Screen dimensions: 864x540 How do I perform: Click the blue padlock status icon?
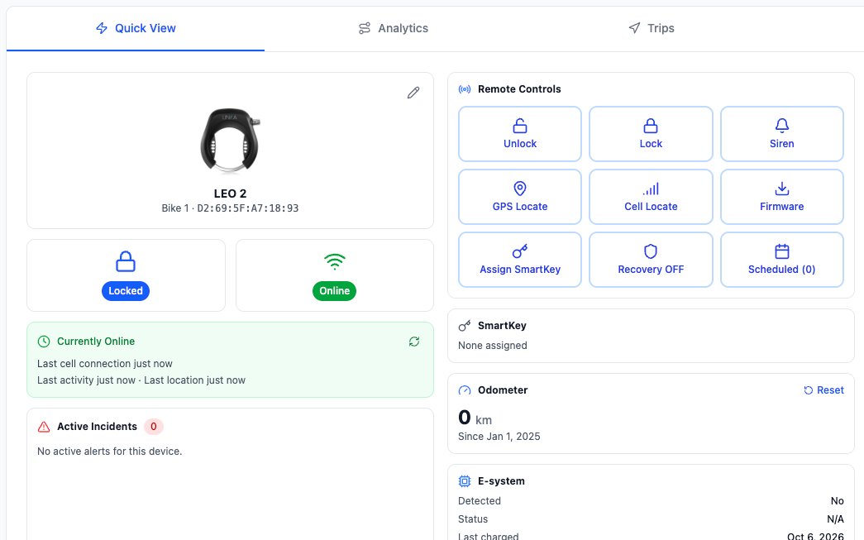126,261
